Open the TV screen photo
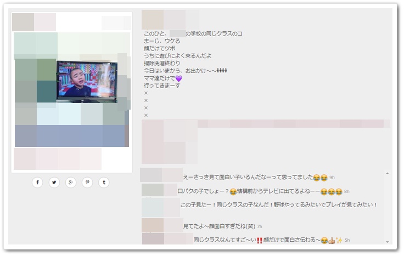This screenshot has width=404, height=256. click(87, 80)
